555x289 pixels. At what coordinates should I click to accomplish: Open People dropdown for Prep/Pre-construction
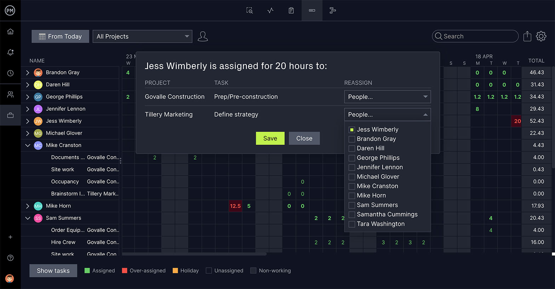(387, 97)
